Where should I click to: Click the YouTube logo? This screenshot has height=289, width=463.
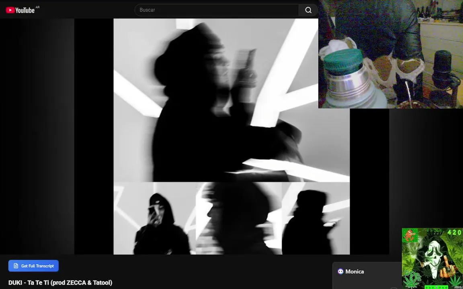(20, 10)
